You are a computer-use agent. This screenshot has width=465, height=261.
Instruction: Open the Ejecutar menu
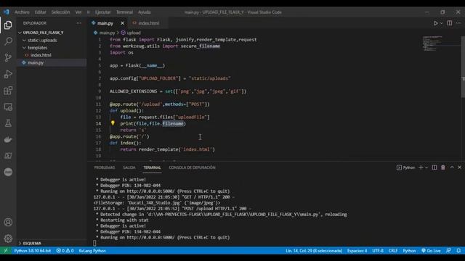click(102, 12)
